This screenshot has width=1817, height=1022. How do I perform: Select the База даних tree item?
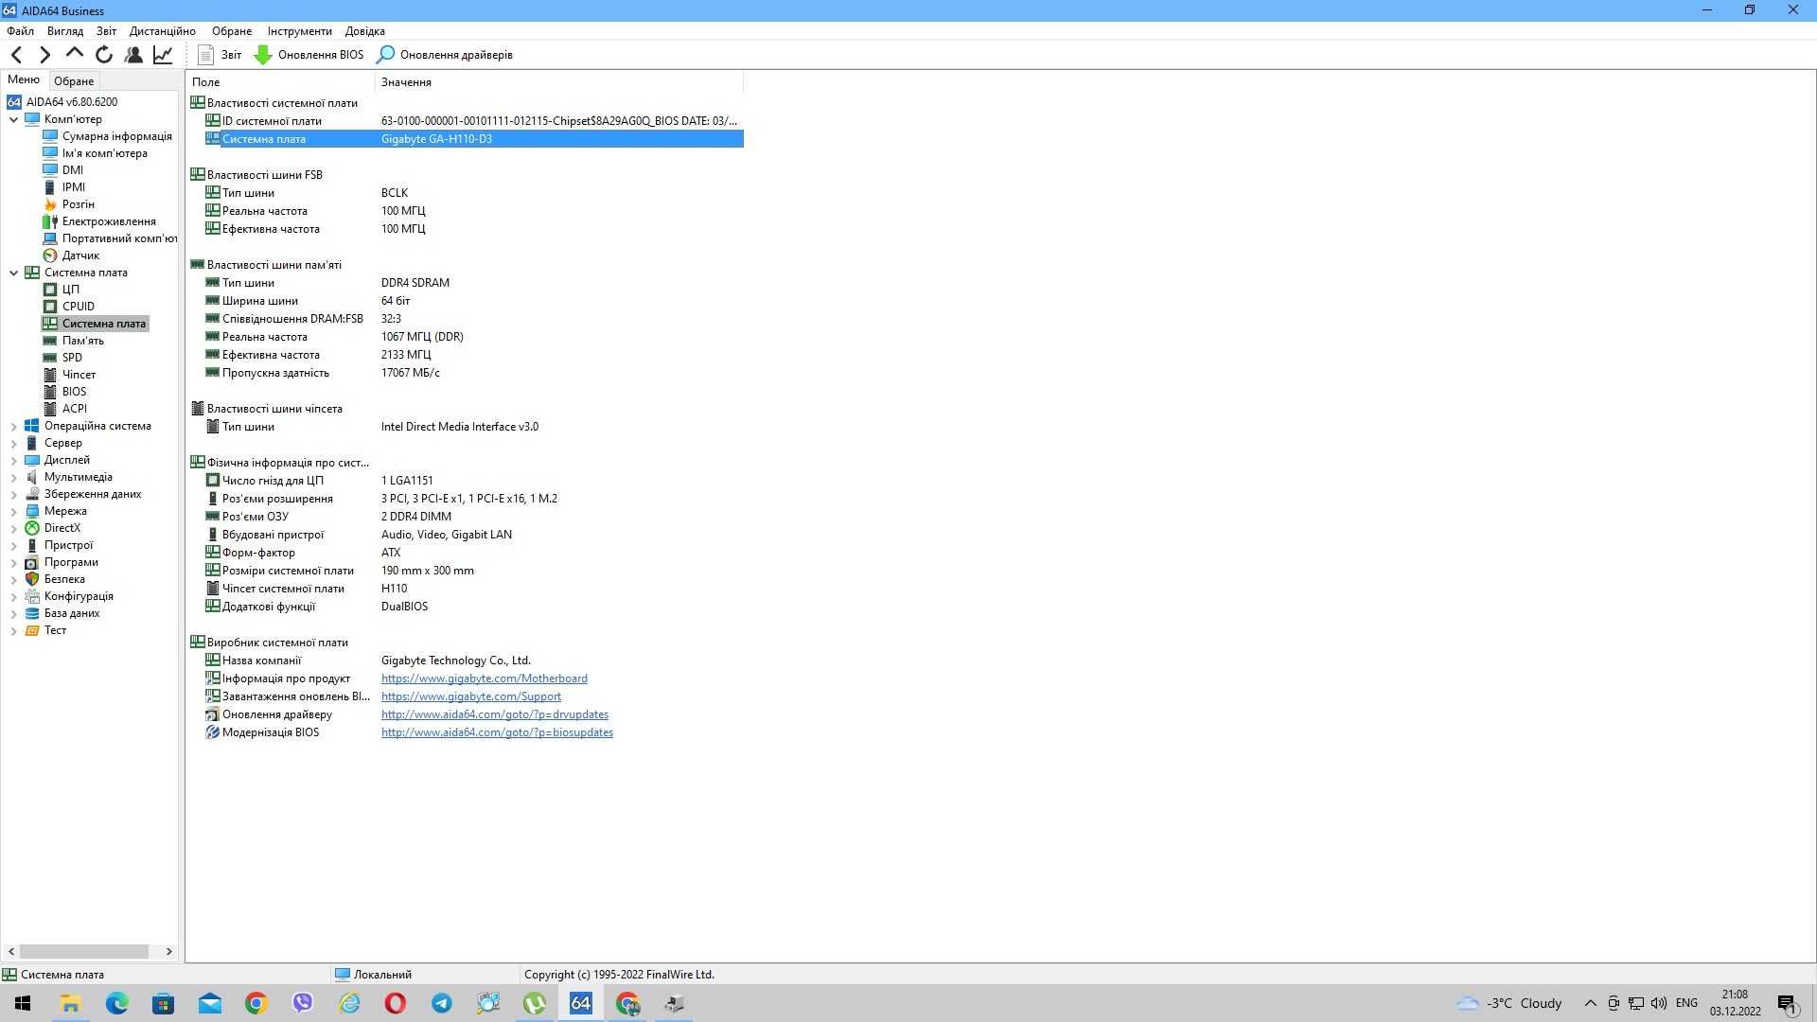[72, 613]
